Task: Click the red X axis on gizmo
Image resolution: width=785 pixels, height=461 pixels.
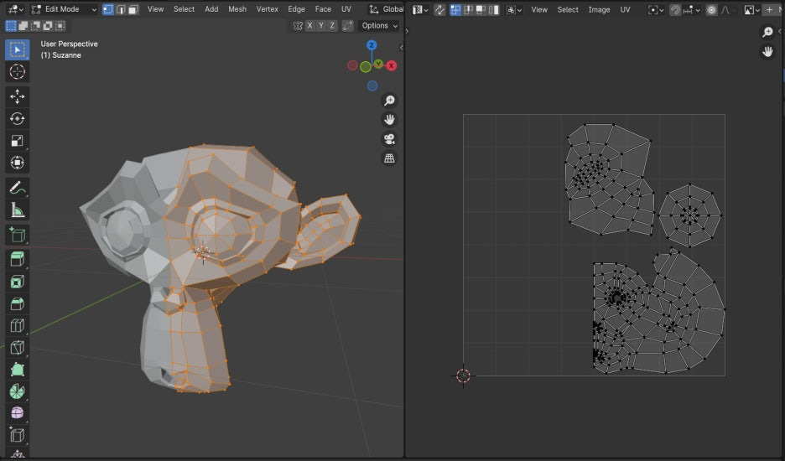Action: pyautogui.click(x=392, y=65)
